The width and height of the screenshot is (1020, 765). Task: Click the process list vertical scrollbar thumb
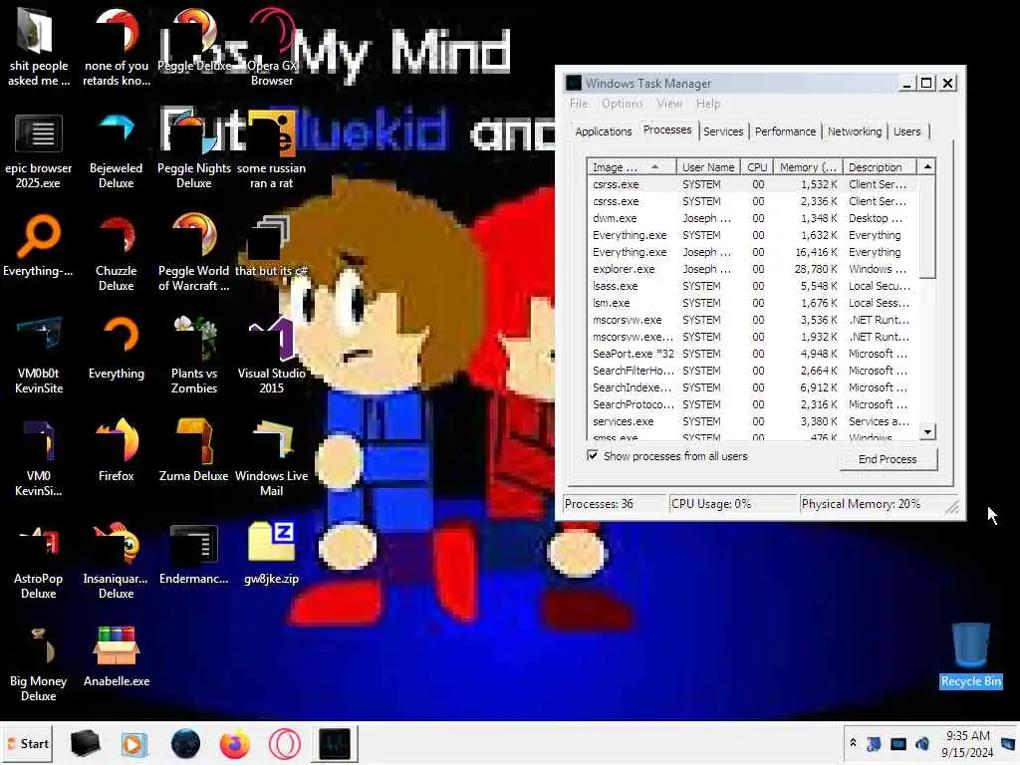click(927, 226)
